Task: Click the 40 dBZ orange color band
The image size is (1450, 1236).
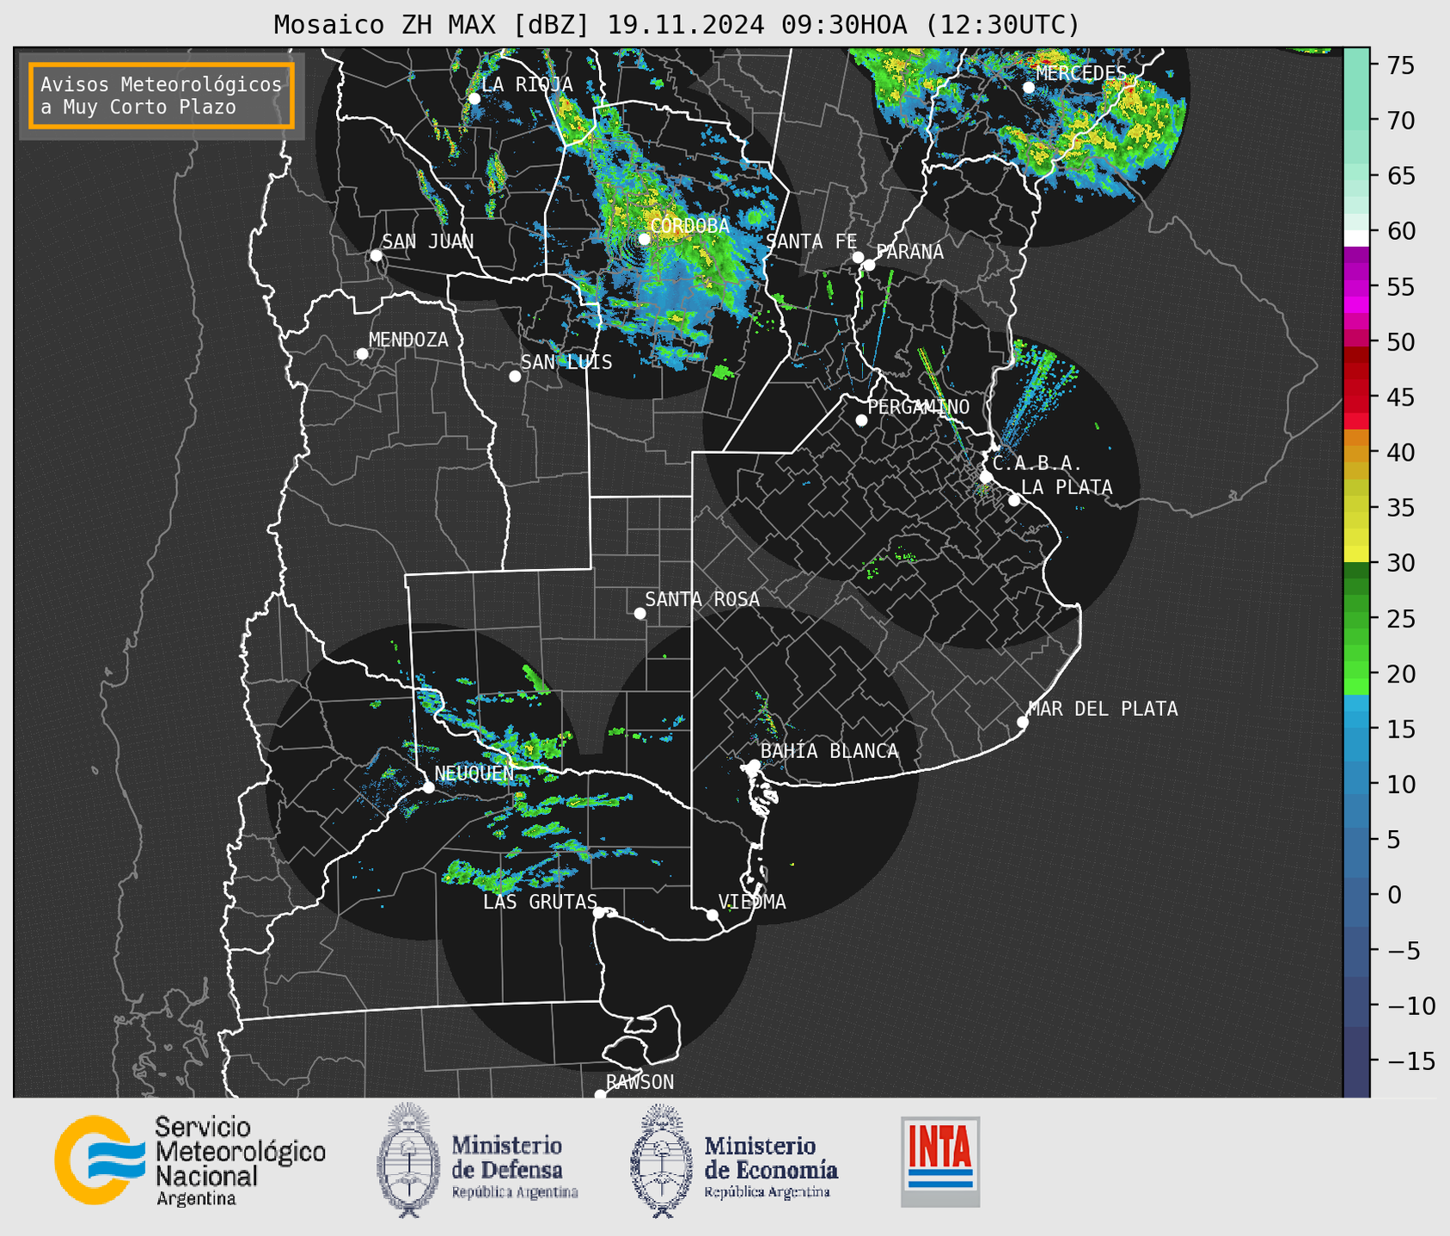Action: click(x=1356, y=454)
